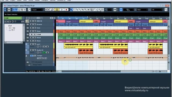Image resolution: width=172 pixels, height=97 pixels.
Task: Show the Inspector panel toggle
Action: pyautogui.click(x=13, y=10)
